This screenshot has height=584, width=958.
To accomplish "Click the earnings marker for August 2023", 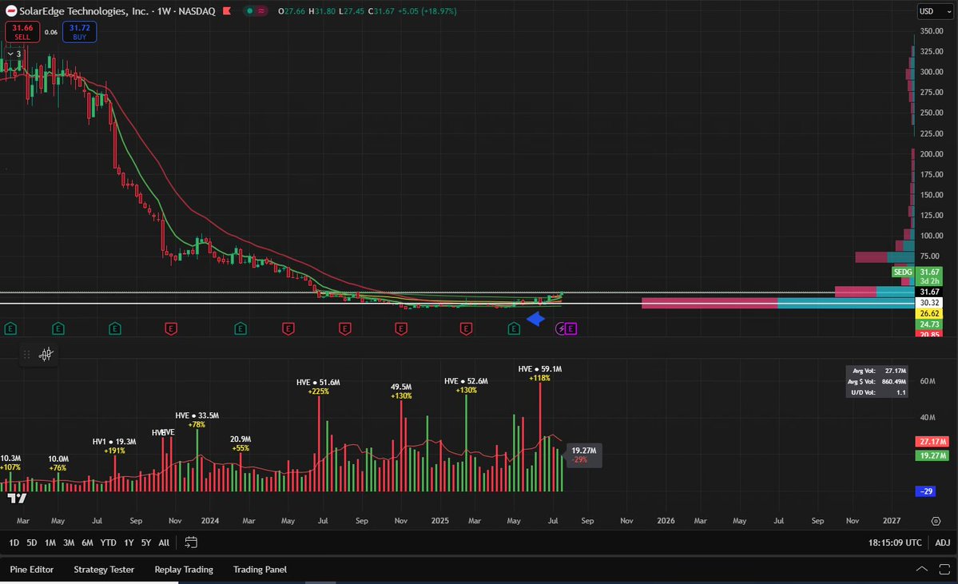I will [x=114, y=328].
